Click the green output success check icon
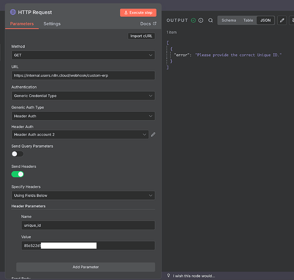 [x=194, y=20]
